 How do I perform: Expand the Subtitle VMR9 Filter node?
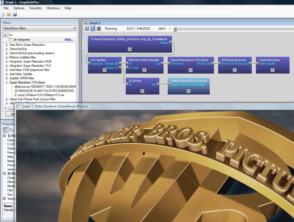tap(7, 78)
